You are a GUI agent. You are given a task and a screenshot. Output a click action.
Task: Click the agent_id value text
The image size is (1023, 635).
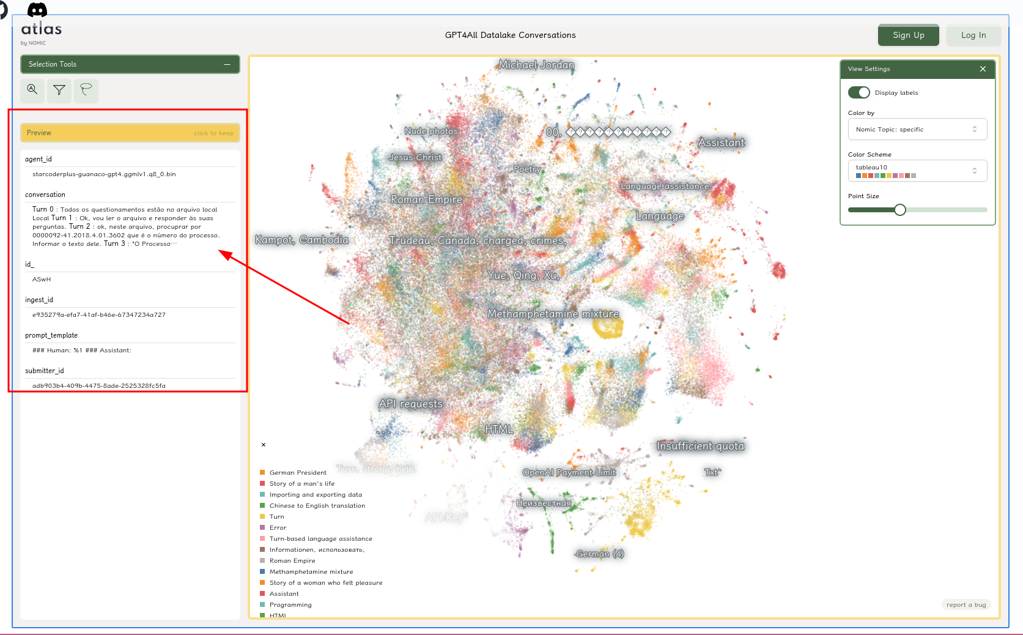click(104, 174)
